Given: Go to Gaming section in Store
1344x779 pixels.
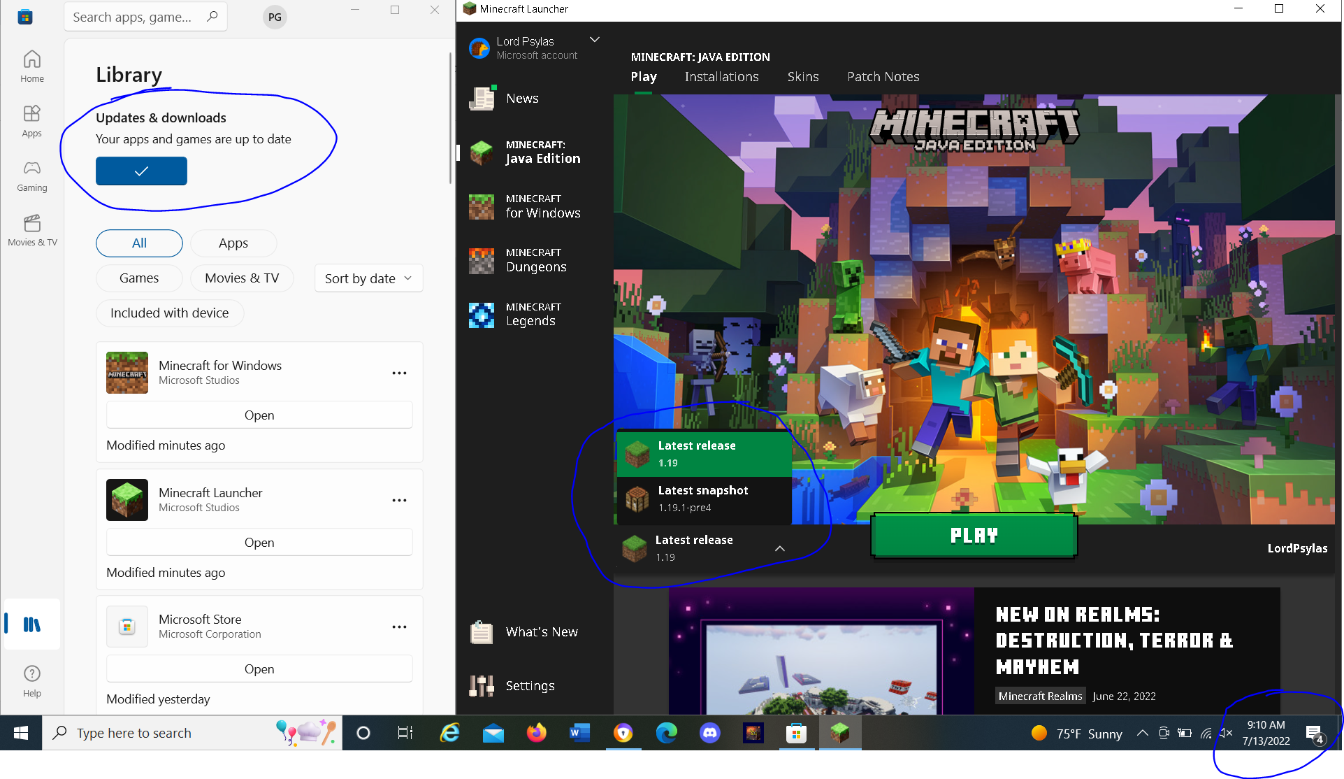Looking at the screenshot, I should pyautogui.click(x=32, y=176).
